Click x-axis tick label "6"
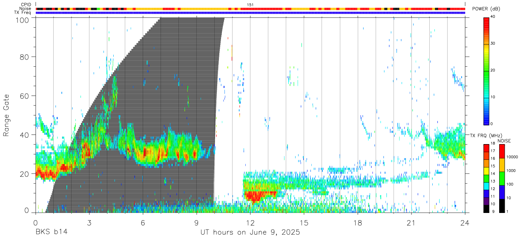 [143, 222]
